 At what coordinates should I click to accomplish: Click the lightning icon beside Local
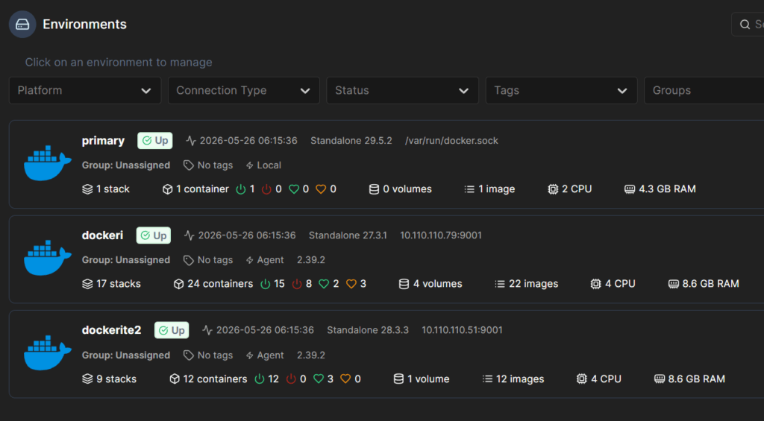click(249, 165)
